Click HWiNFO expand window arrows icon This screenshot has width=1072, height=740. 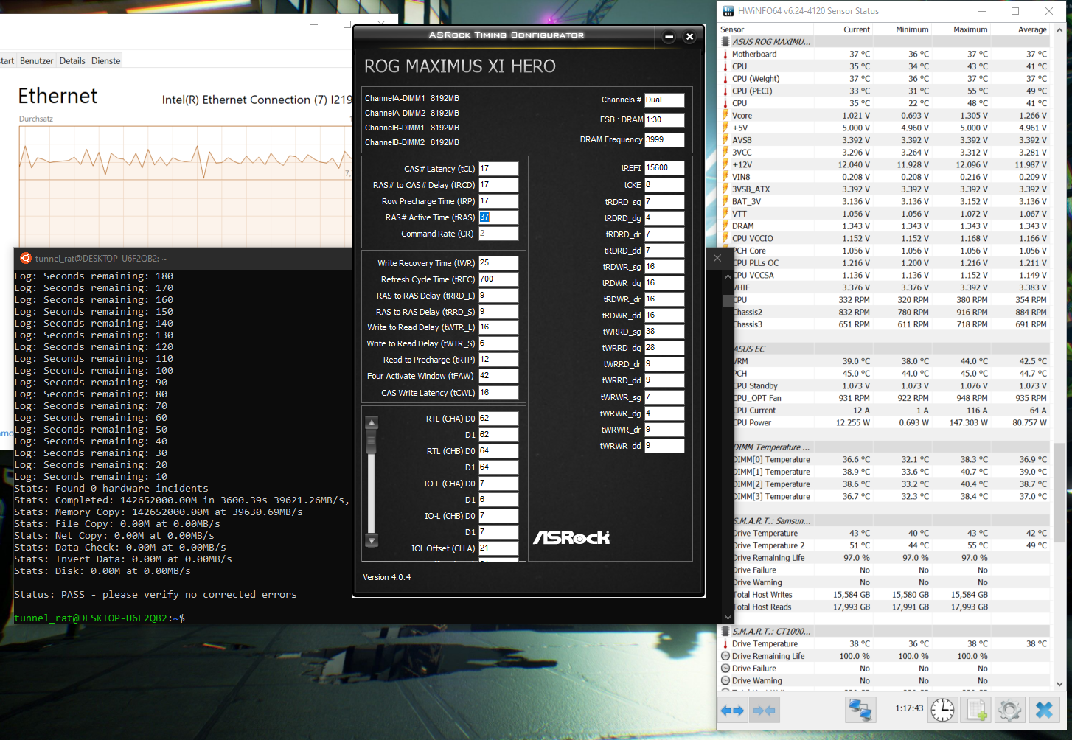point(732,711)
